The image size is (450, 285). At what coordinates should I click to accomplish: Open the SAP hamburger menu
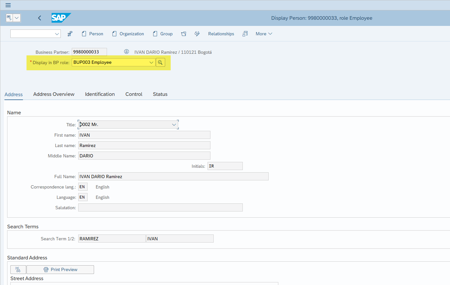pos(8,5)
